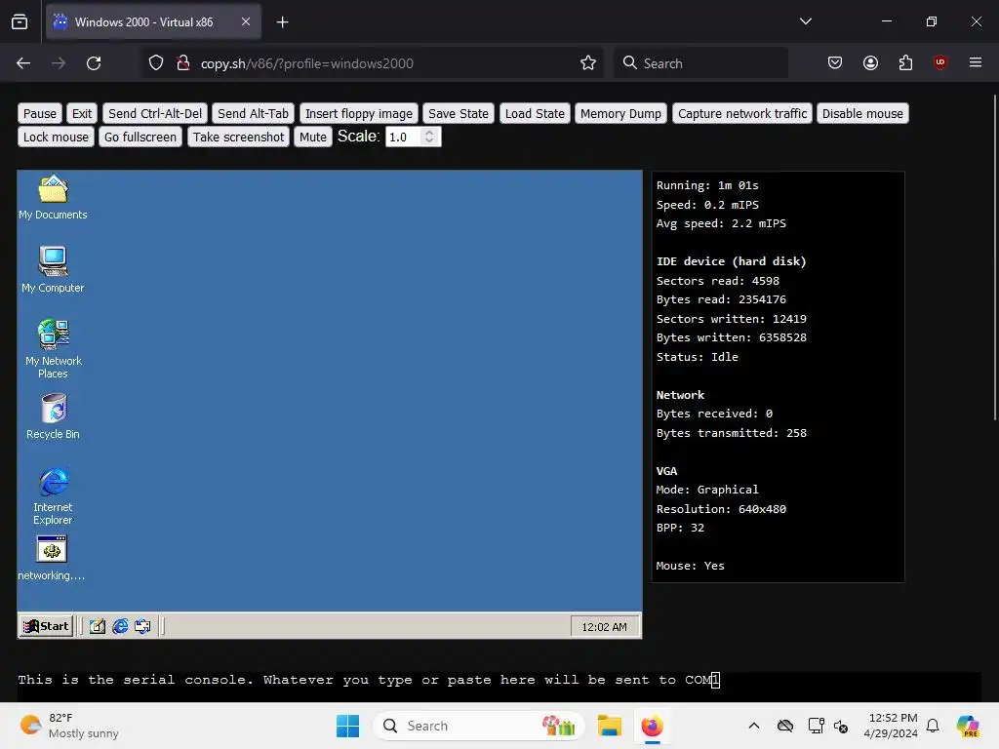
Task: Click Memory Dump button
Action: [620, 113]
